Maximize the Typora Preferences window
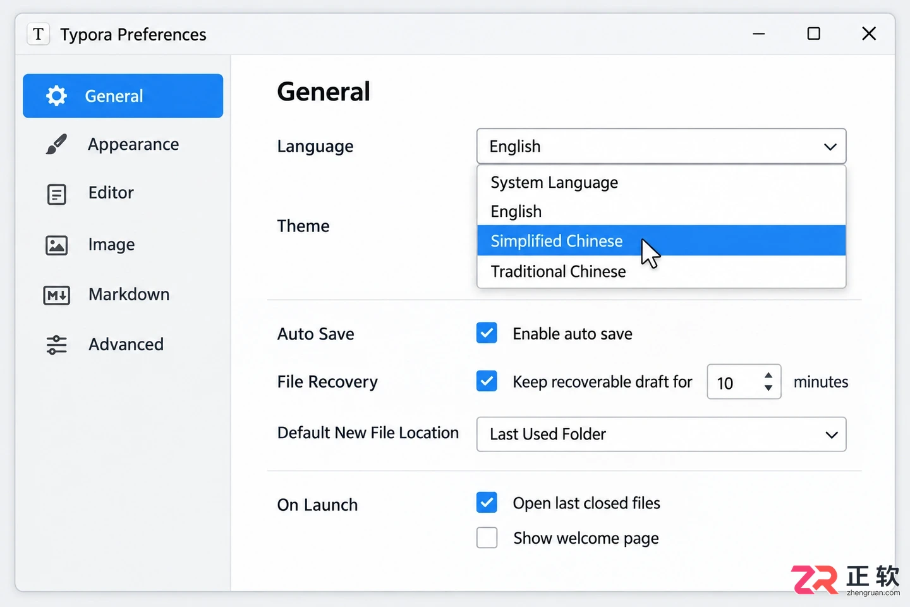This screenshot has width=910, height=607. coord(814,34)
